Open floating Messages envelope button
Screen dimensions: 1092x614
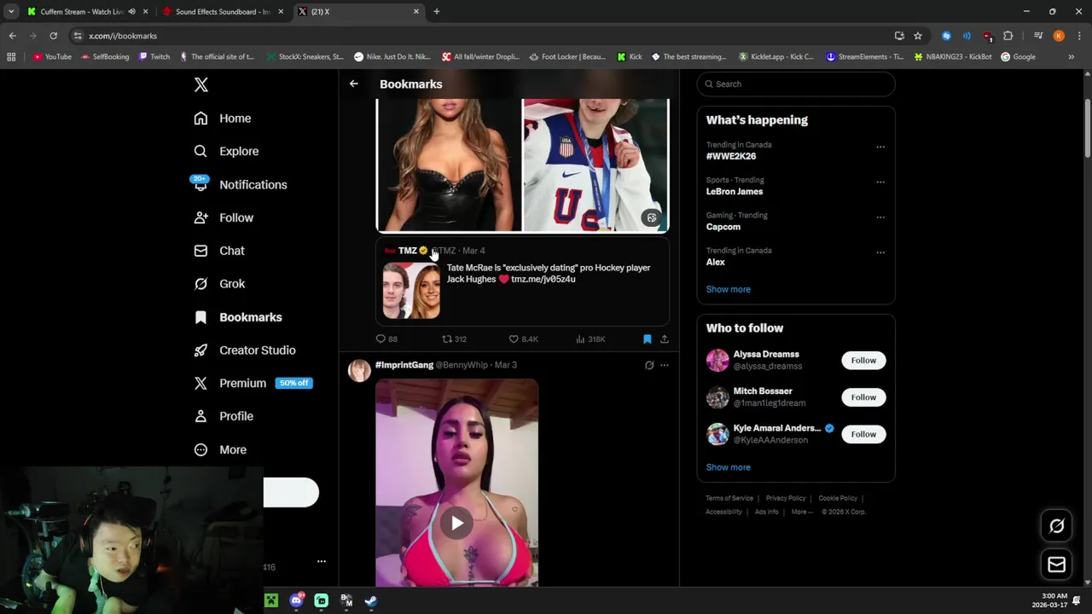(x=1056, y=565)
